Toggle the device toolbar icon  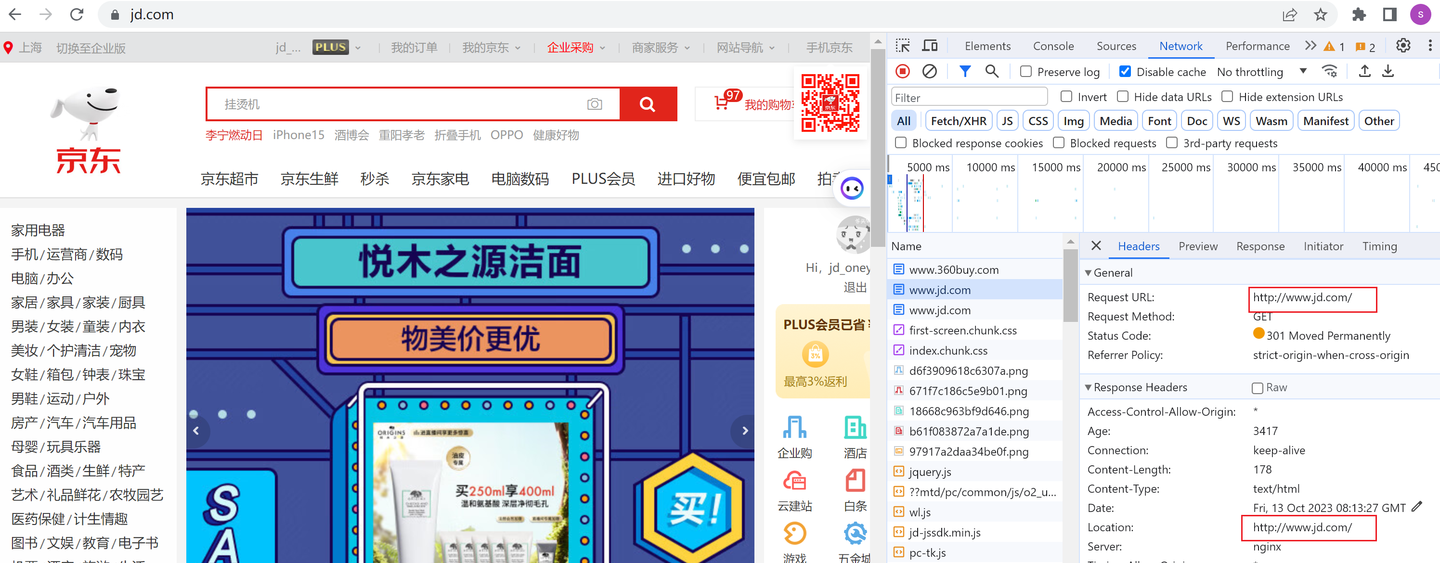pyautogui.click(x=930, y=46)
